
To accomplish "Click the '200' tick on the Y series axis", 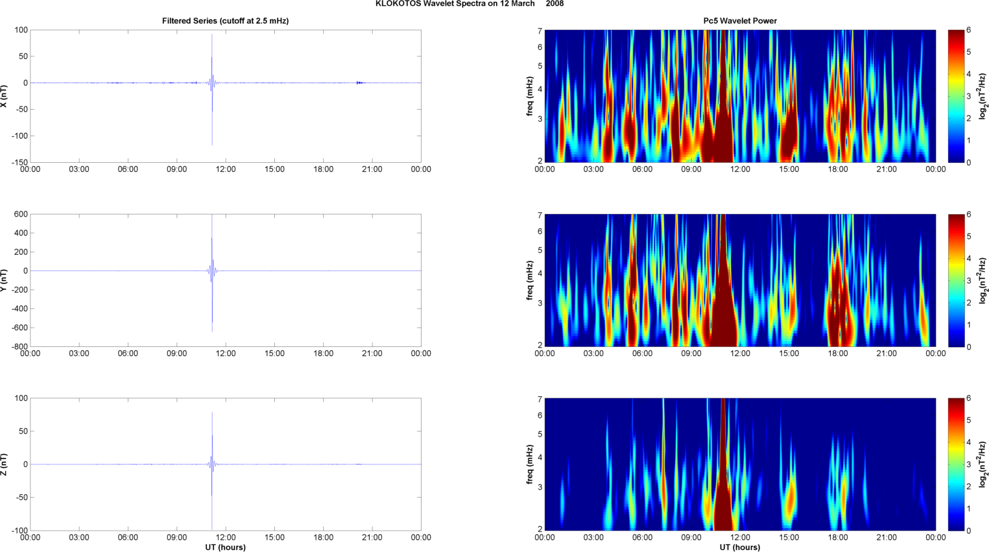I will coord(21,252).
